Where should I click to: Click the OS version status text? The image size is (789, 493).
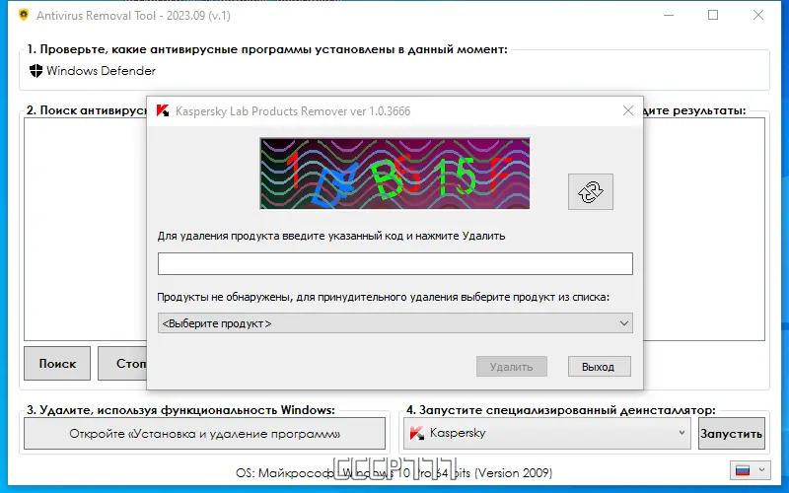[394, 473]
